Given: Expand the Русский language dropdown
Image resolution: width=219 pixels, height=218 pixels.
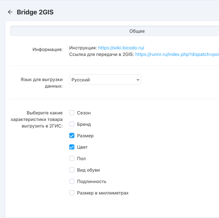Looking at the screenshot, I should coord(105,80).
